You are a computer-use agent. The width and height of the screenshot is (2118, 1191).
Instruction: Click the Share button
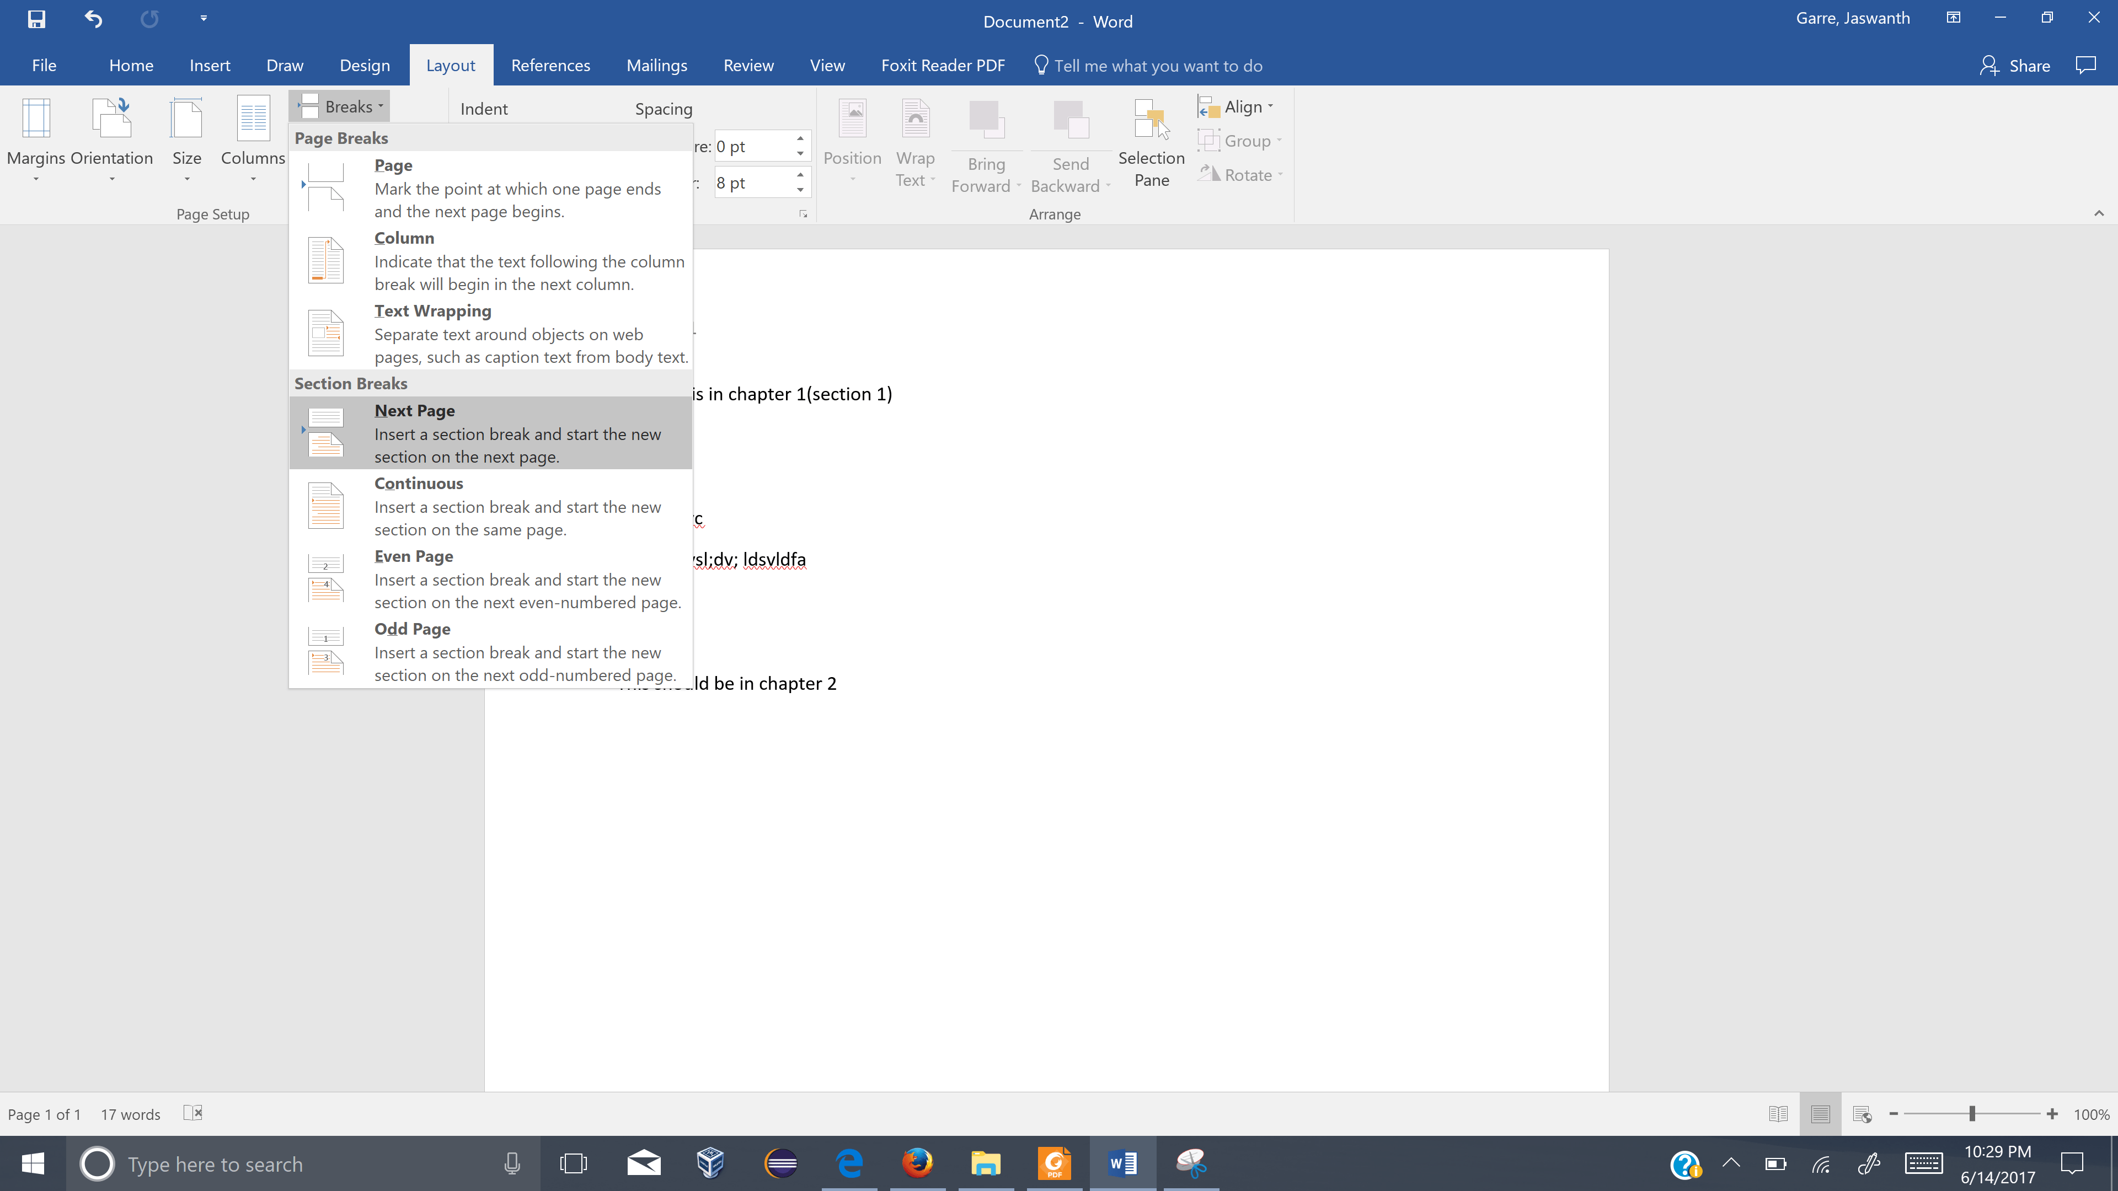(x=2015, y=66)
